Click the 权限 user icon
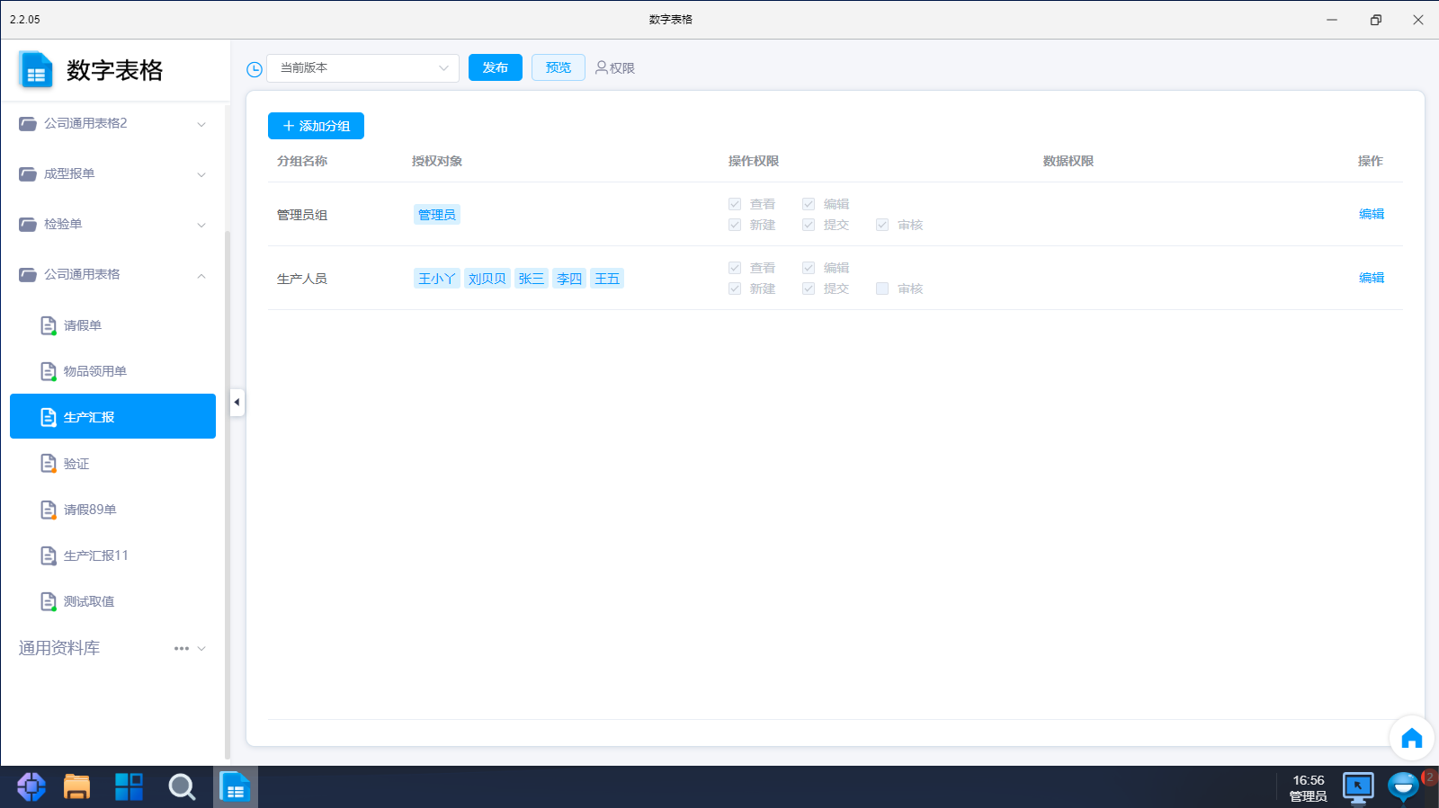 point(601,67)
